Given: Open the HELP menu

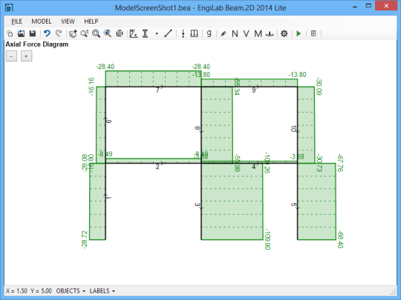Looking at the screenshot, I should pos(91,21).
